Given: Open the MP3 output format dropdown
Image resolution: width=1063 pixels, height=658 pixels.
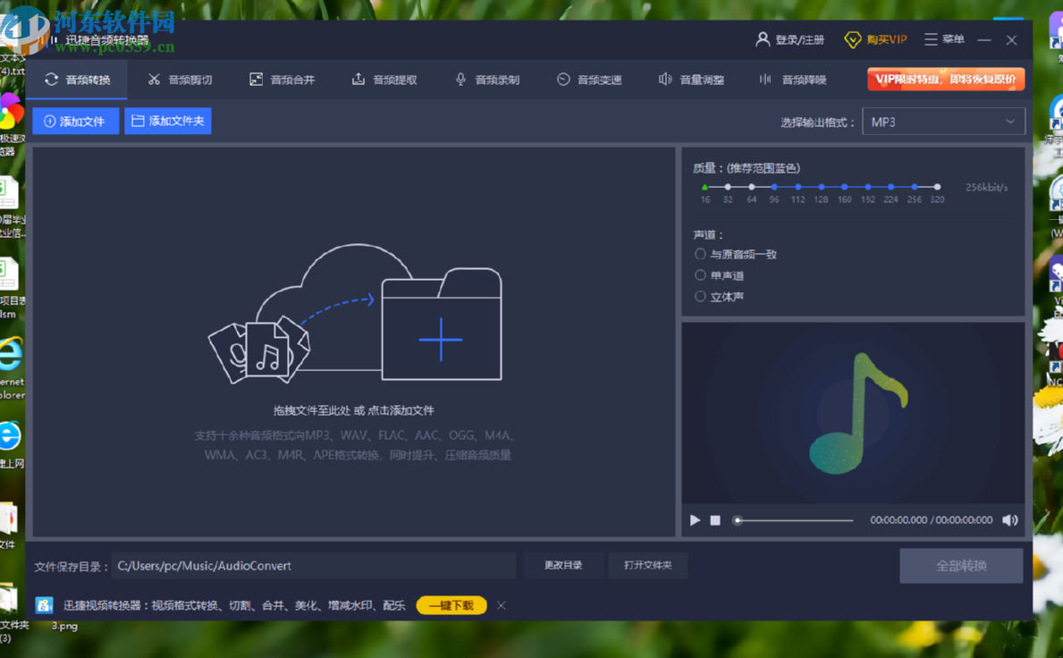Looking at the screenshot, I should pos(943,121).
